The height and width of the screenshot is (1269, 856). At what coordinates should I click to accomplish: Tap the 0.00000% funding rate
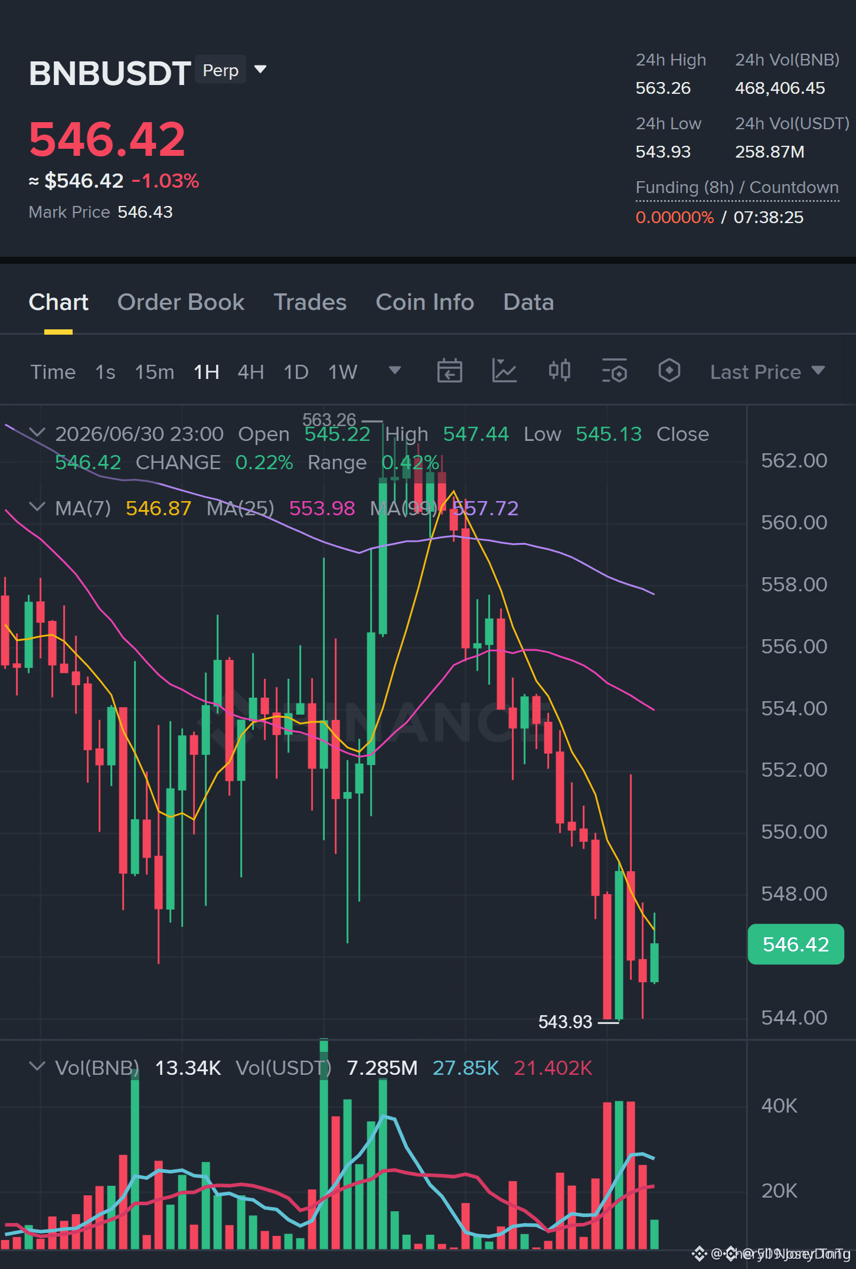tap(675, 217)
